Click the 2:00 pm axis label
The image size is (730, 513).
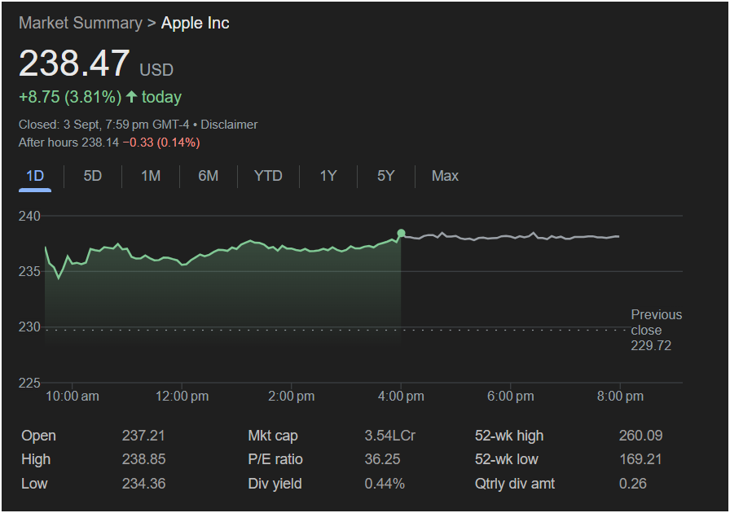(x=292, y=397)
